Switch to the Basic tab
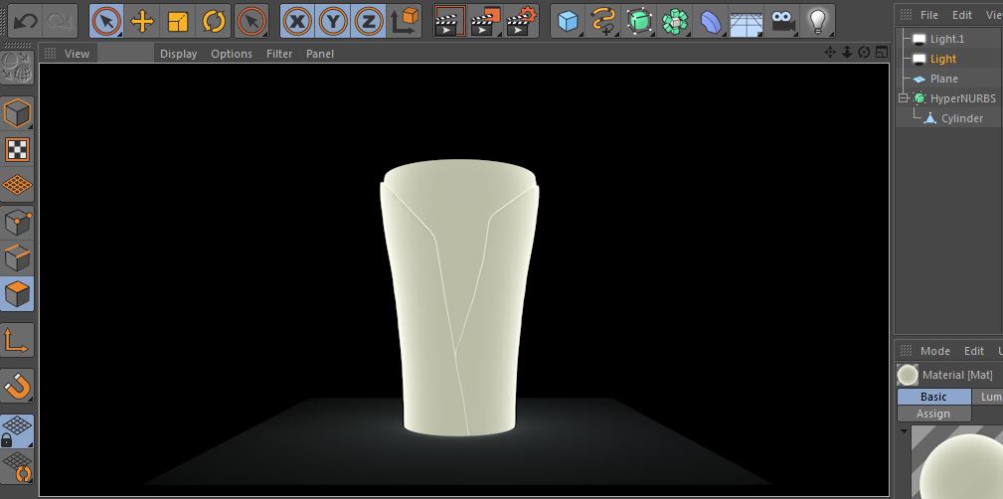Viewport: 1003px width, 499px height. click(933, 397)
